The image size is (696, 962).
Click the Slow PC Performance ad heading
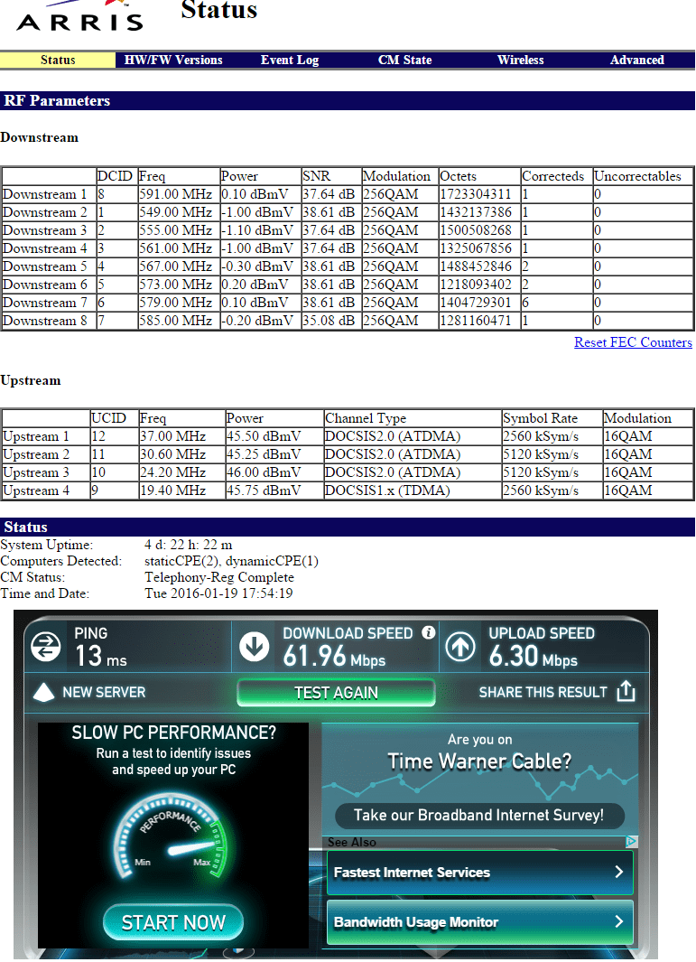coord(173,733)
